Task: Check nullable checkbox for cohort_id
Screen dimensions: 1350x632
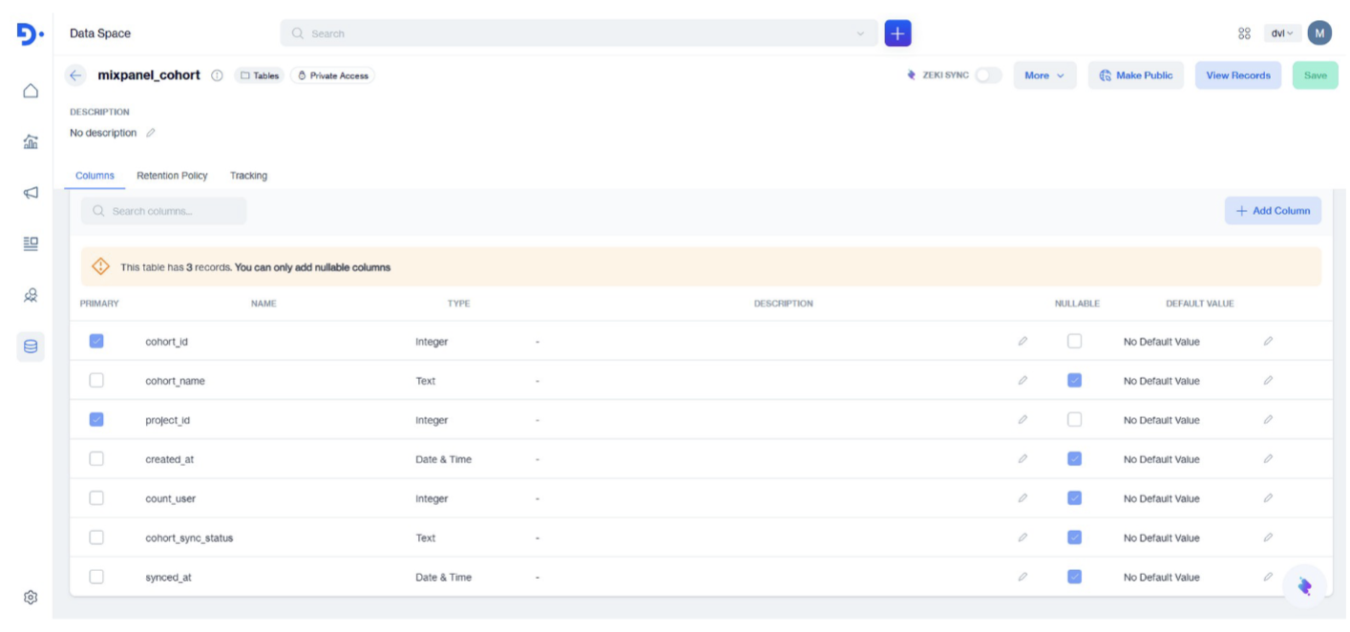Action: coord(1074,341)
